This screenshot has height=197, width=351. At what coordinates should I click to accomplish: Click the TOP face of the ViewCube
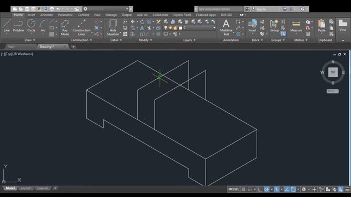[333, 72]
